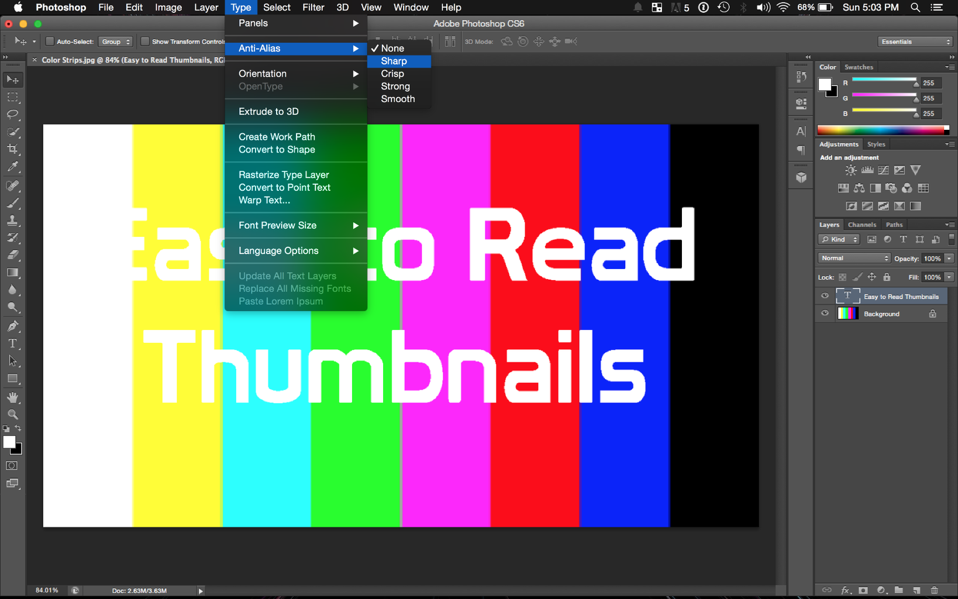Hide the Background layer
Viewport: 958px width, 599px height.
point(825,313)
